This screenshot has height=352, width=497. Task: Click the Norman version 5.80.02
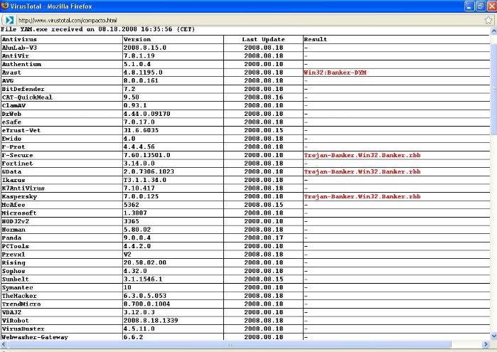coord(137,229)
